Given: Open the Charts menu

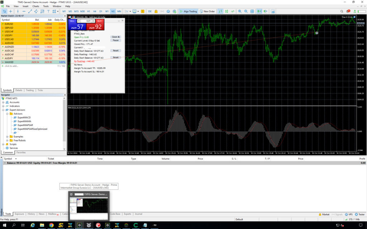Looking at the screenshot, I should click(35, 6).
